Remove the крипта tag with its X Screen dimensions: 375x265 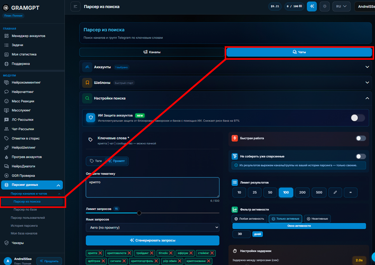pyautogui.click(x=100, y=253)
